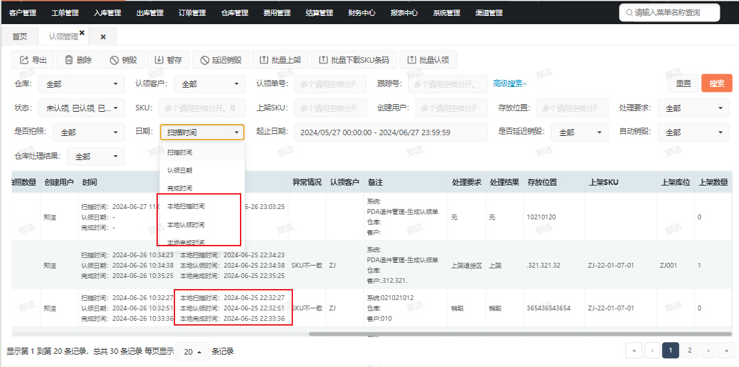
Task: Click the 延迟销毁 button
Action: (x=221, y=60)
